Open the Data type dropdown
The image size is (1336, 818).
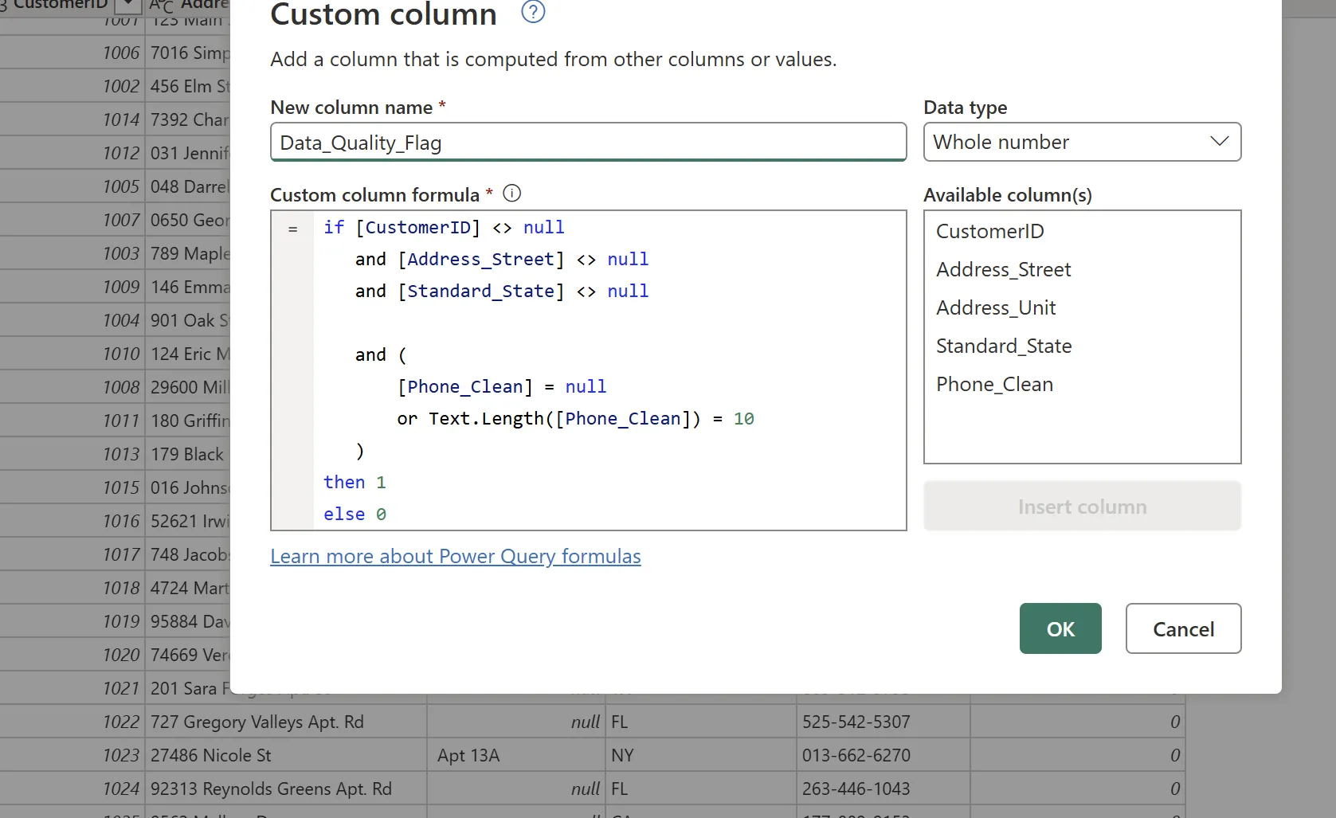(x=1082, y=142)
